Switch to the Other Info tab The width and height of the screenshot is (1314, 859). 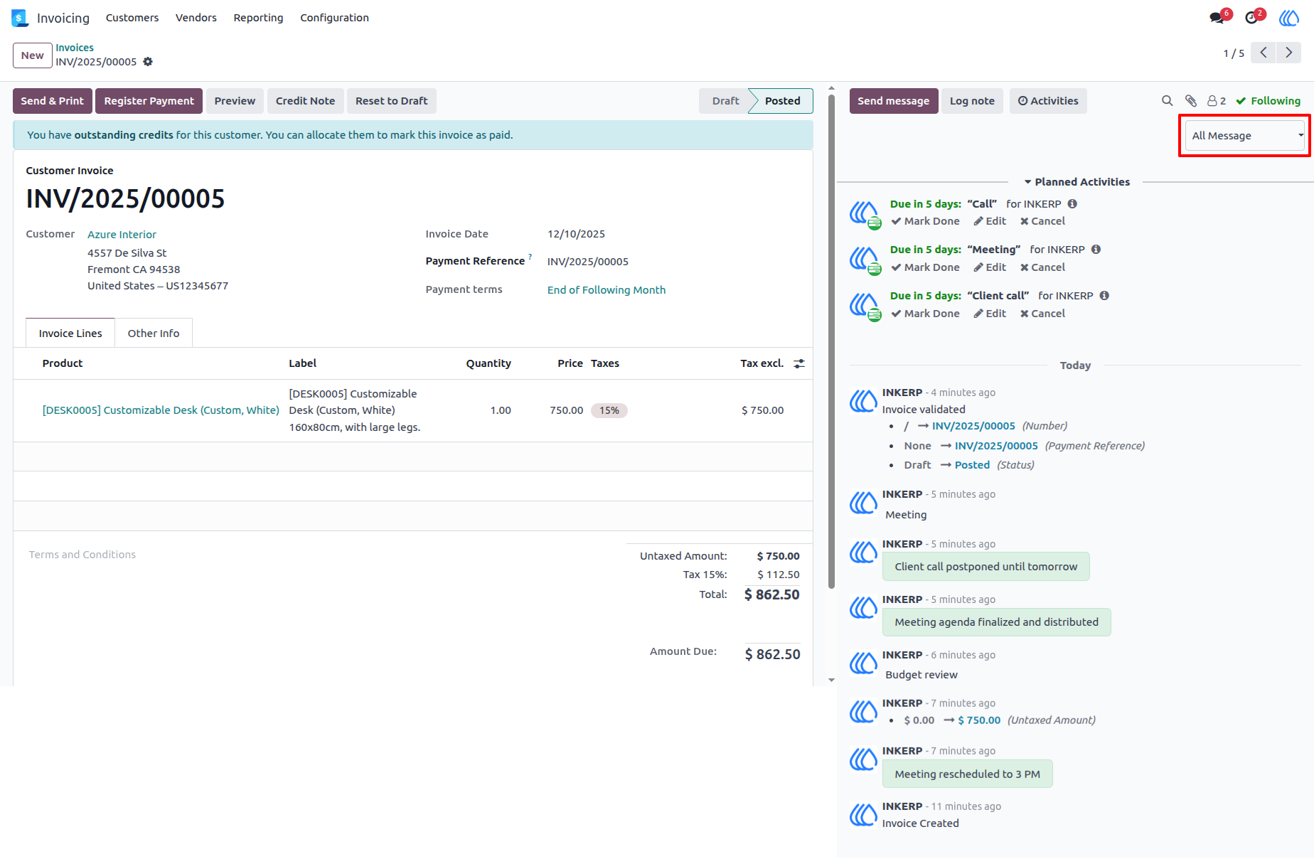154,334
